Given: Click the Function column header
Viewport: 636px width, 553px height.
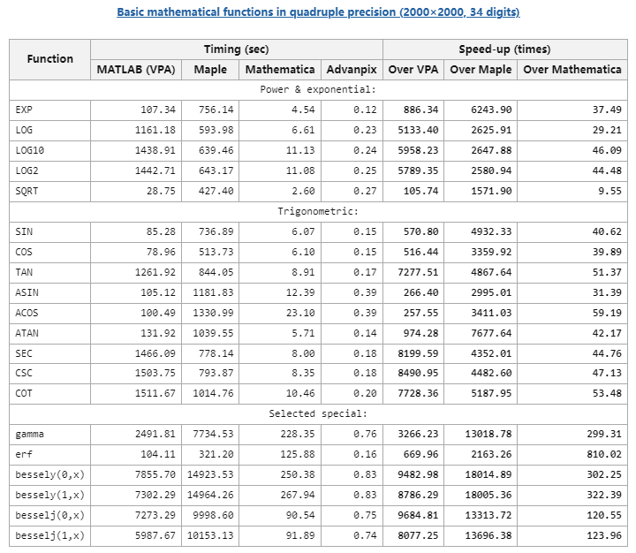Looking at the screenshot, I should [49, 59].
